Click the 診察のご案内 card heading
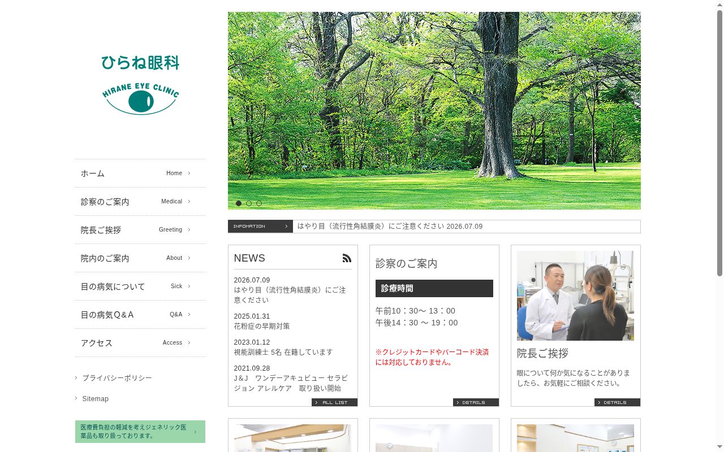724x452 pixels. [x=407, y=264]
